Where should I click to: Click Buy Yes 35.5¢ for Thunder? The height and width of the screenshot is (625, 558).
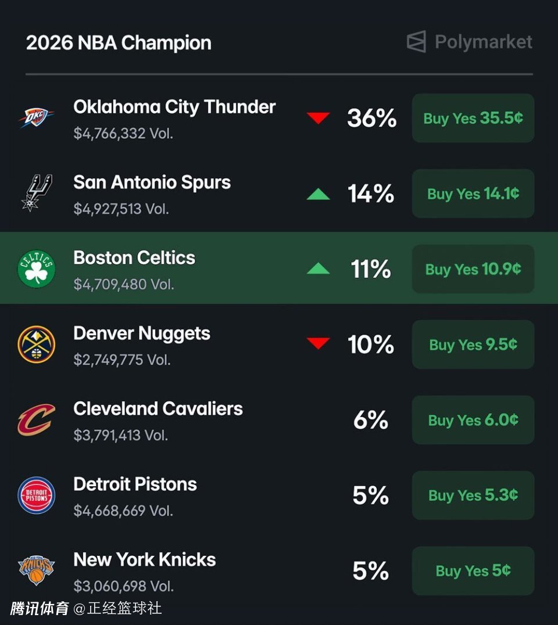pyautogui.click(x=473, y=118)
